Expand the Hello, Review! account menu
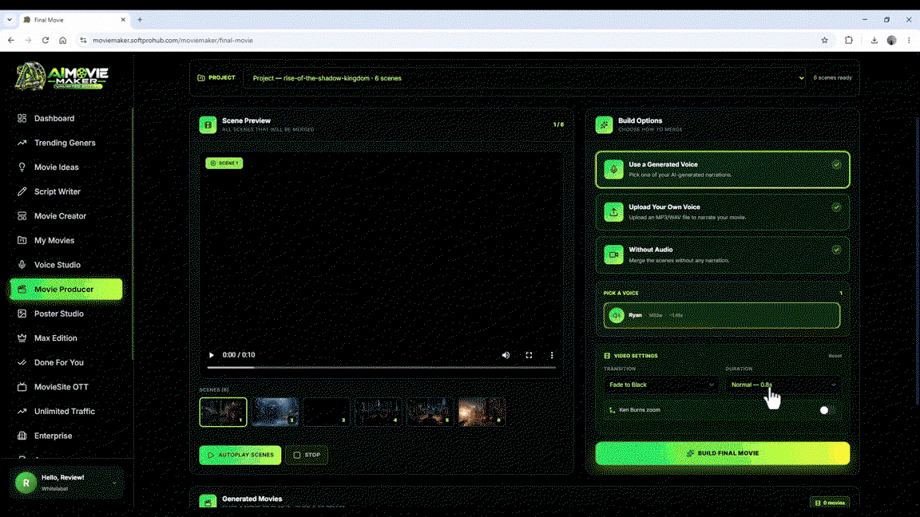The height and width of the screenshot is (517, 920). click(x=67, y=483)
